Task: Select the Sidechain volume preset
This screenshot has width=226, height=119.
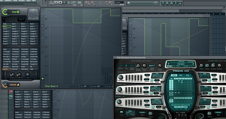Action: (x=7, y=67)
